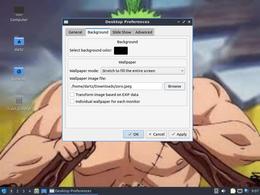Maximize the Desktop Preferences window
This screenshot has height=195, width=260.
pyautogui.click(x=184, y=22)
